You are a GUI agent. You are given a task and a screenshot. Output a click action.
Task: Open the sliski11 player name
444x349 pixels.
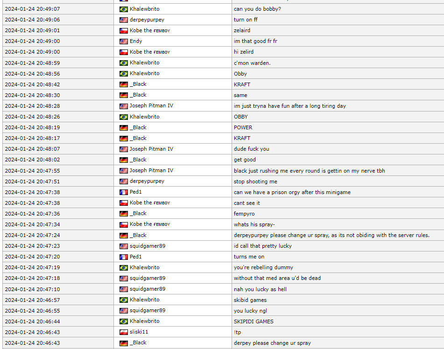139,332
